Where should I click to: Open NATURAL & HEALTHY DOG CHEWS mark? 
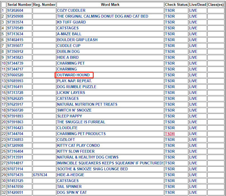point(88,157)
